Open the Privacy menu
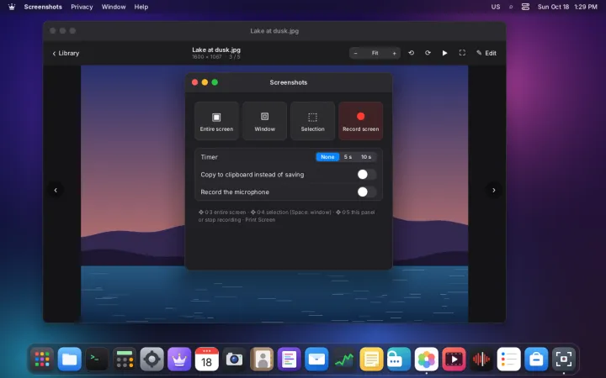Image resolution: width=606 pixels, height=378 pixels. 82,7
